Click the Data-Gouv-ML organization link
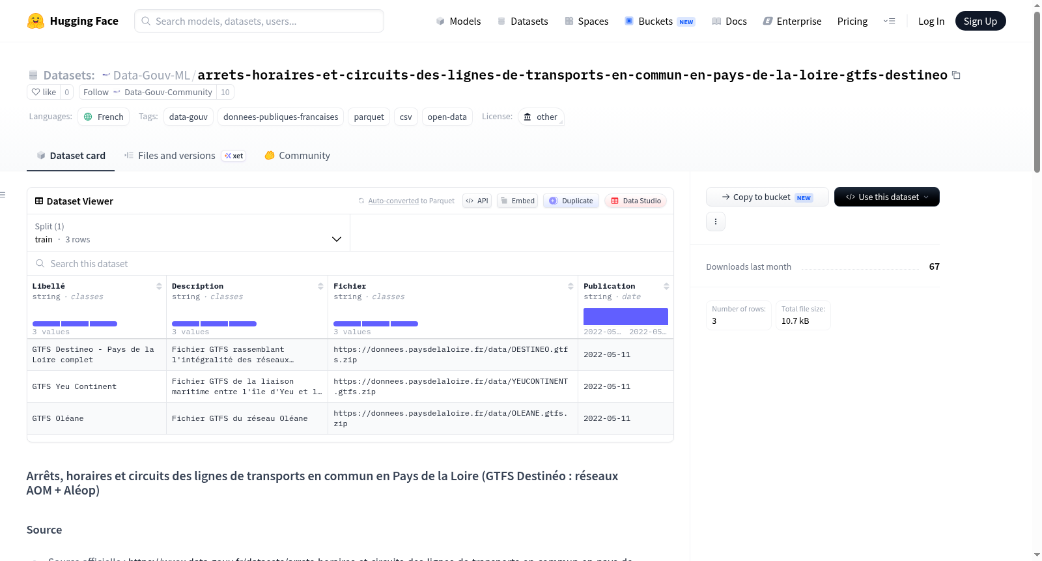1042x561 pixels. [151, 75]
